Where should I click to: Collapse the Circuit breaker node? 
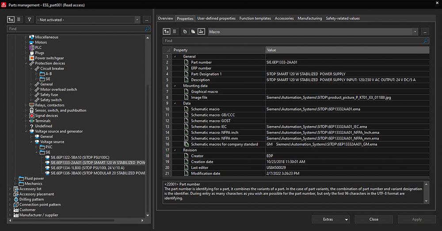coord(31,68)
